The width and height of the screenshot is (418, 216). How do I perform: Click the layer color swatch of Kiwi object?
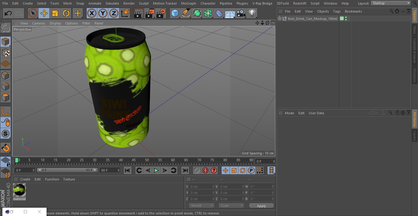coord(342,19)
